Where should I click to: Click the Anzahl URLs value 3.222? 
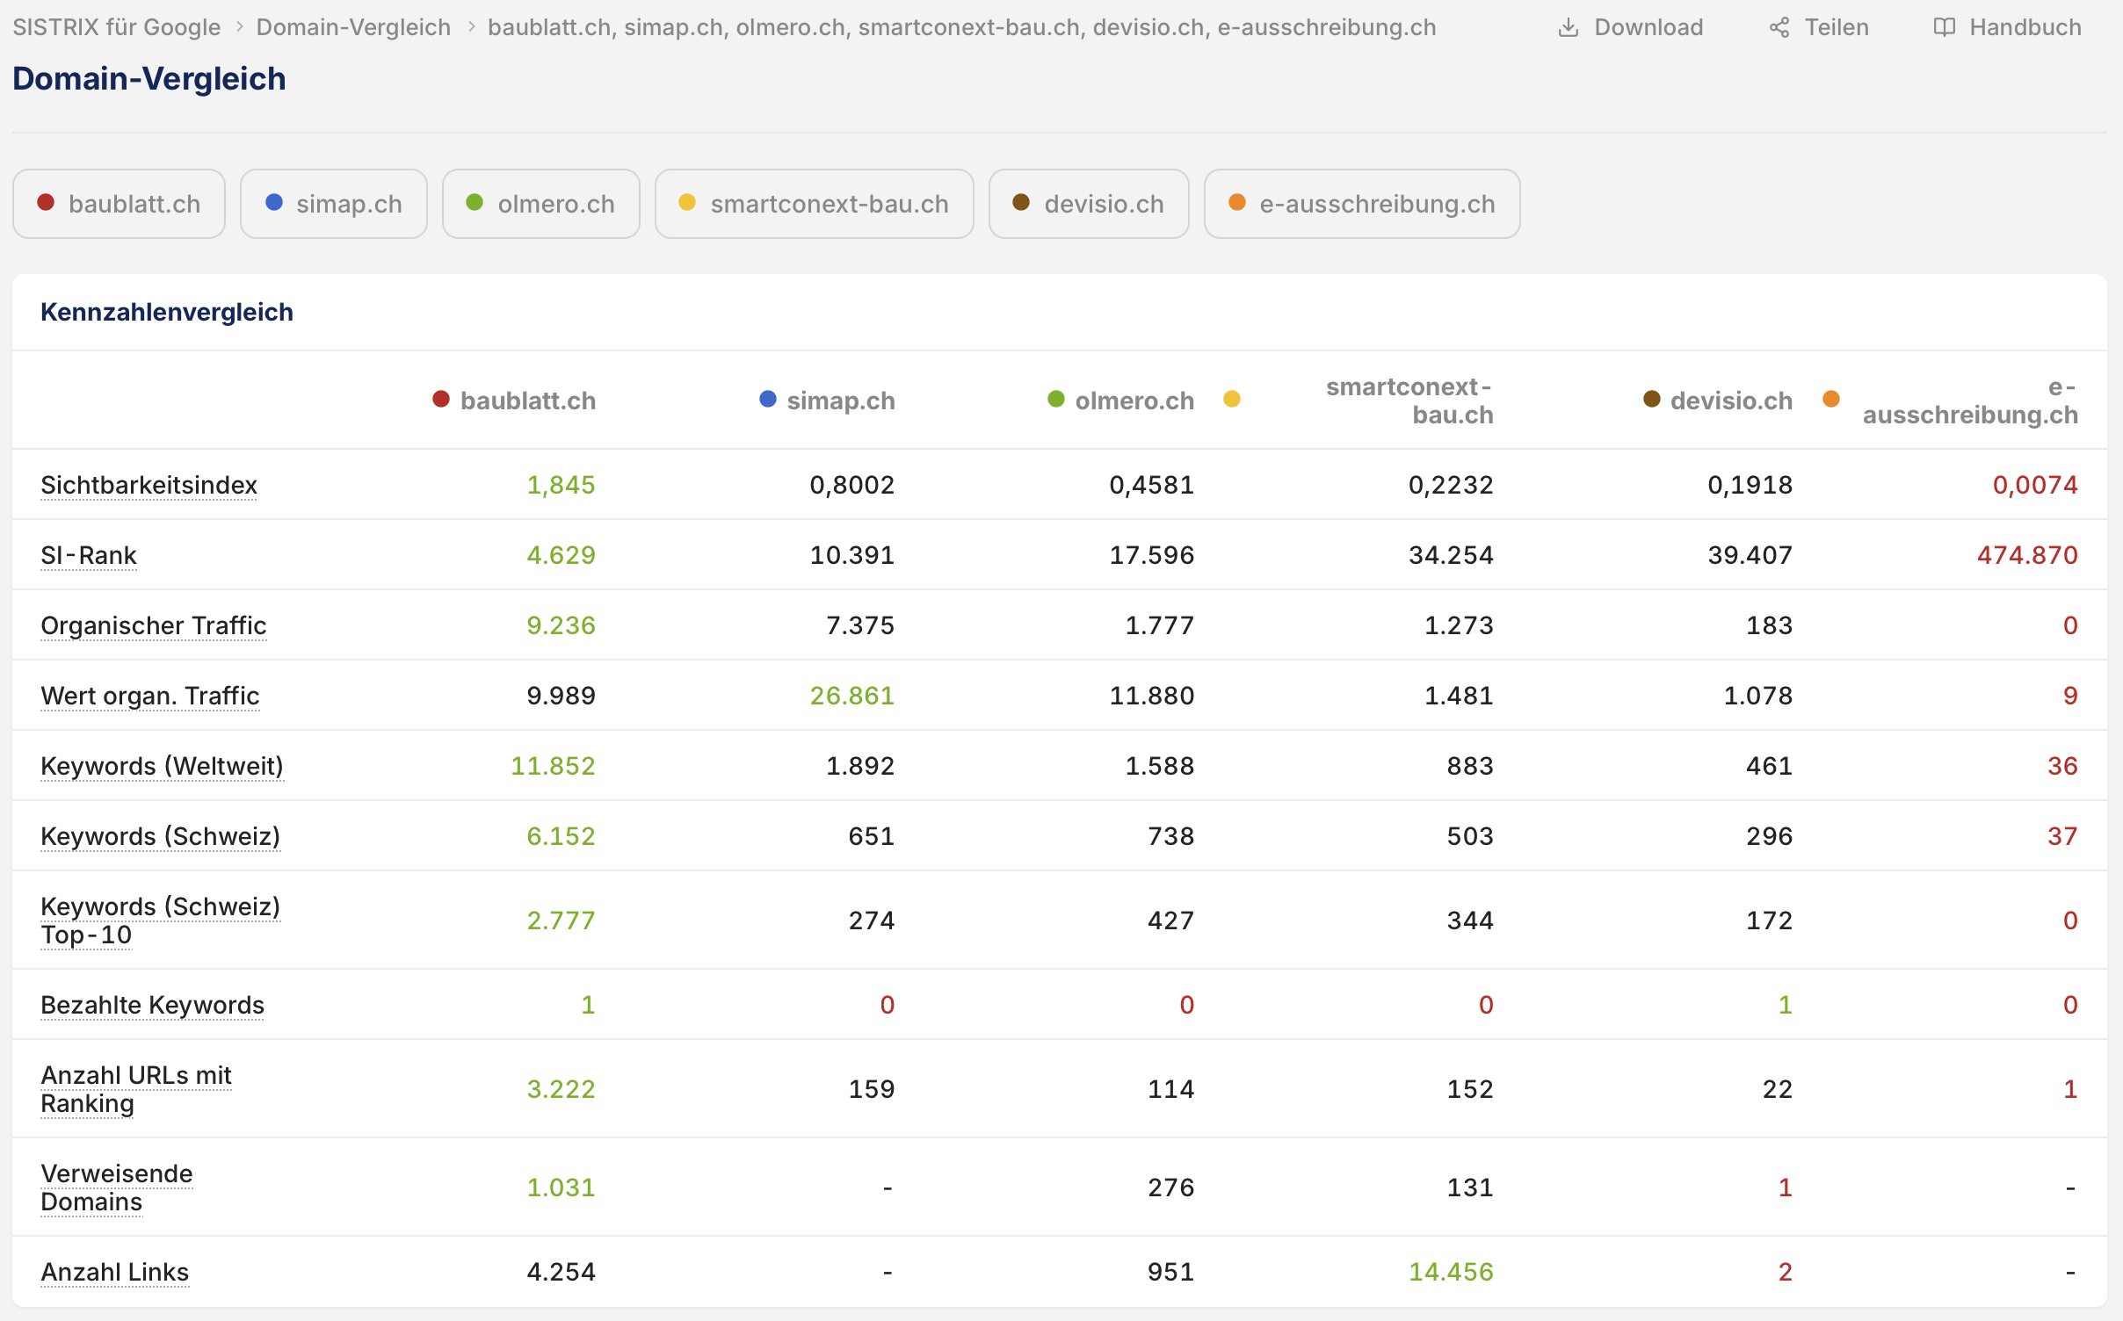561,1089
